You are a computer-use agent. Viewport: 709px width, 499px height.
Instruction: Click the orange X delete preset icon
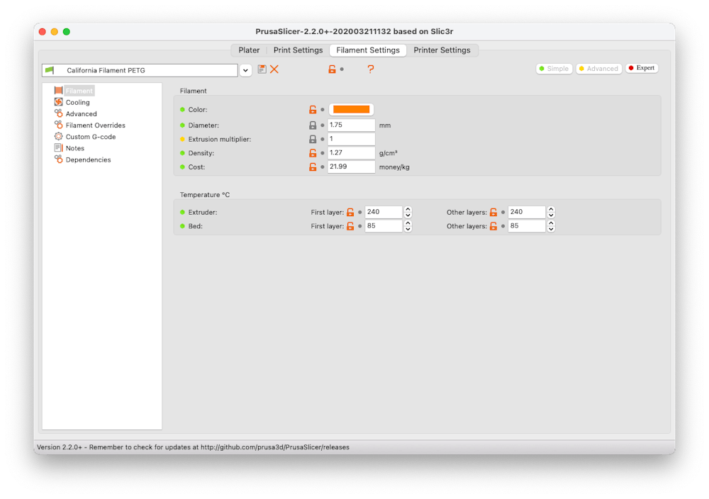pyautogui.click(x=274, y=69)
